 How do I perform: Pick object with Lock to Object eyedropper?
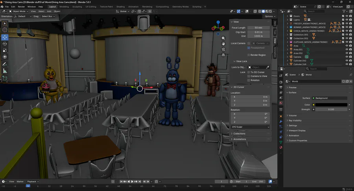(x=267, y=67)
